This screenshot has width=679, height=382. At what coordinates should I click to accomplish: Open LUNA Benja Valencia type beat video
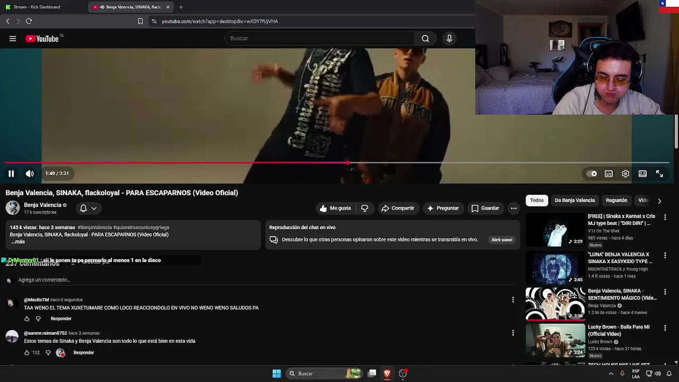click(x=555, y=267)
